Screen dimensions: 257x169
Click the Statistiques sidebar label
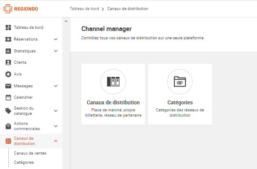tap(25, 51)
